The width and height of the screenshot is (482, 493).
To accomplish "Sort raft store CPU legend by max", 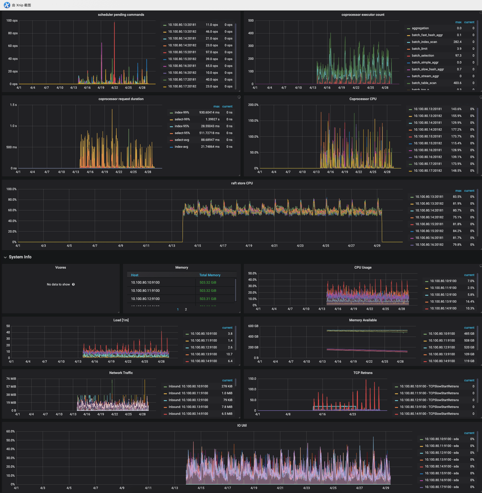I will pos(458,191).
